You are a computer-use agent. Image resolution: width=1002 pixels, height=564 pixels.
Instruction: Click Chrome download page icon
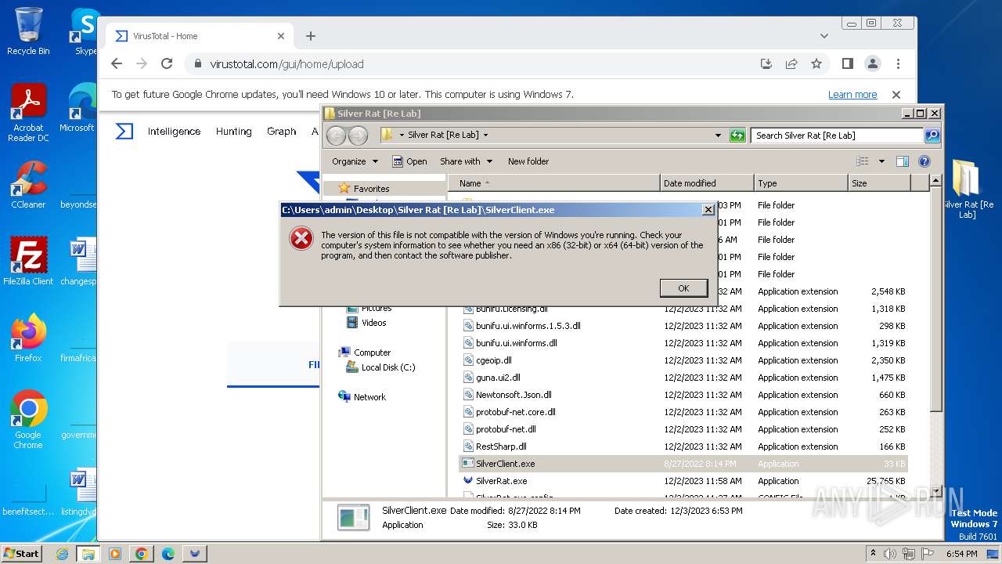(766, 64)
